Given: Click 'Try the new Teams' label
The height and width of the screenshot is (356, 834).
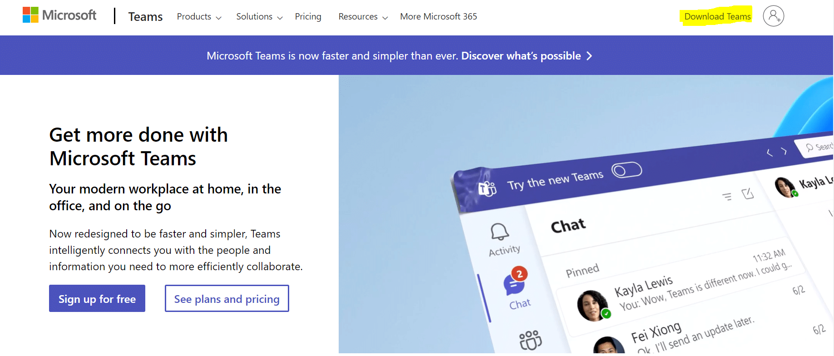Looking at the screenshot, I should coord(555,180).
